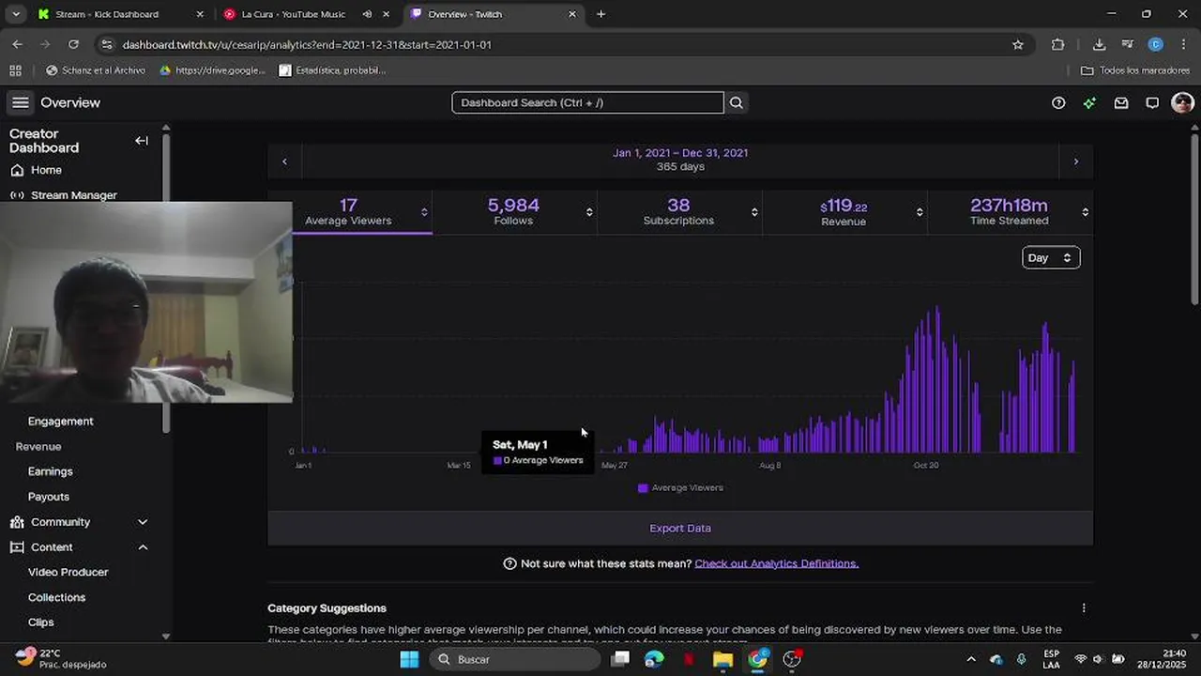Click help icon beside 'Not sure what these stats mean'
This screenshot has width=1201, height=676.
509,563
